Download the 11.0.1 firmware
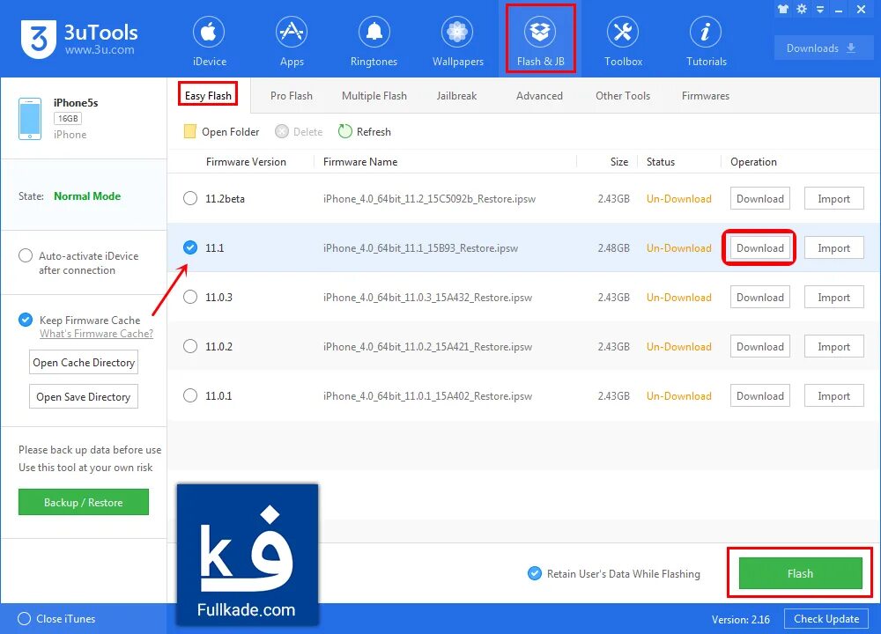Screen dimensions: 881x634 tap(759, 396)
